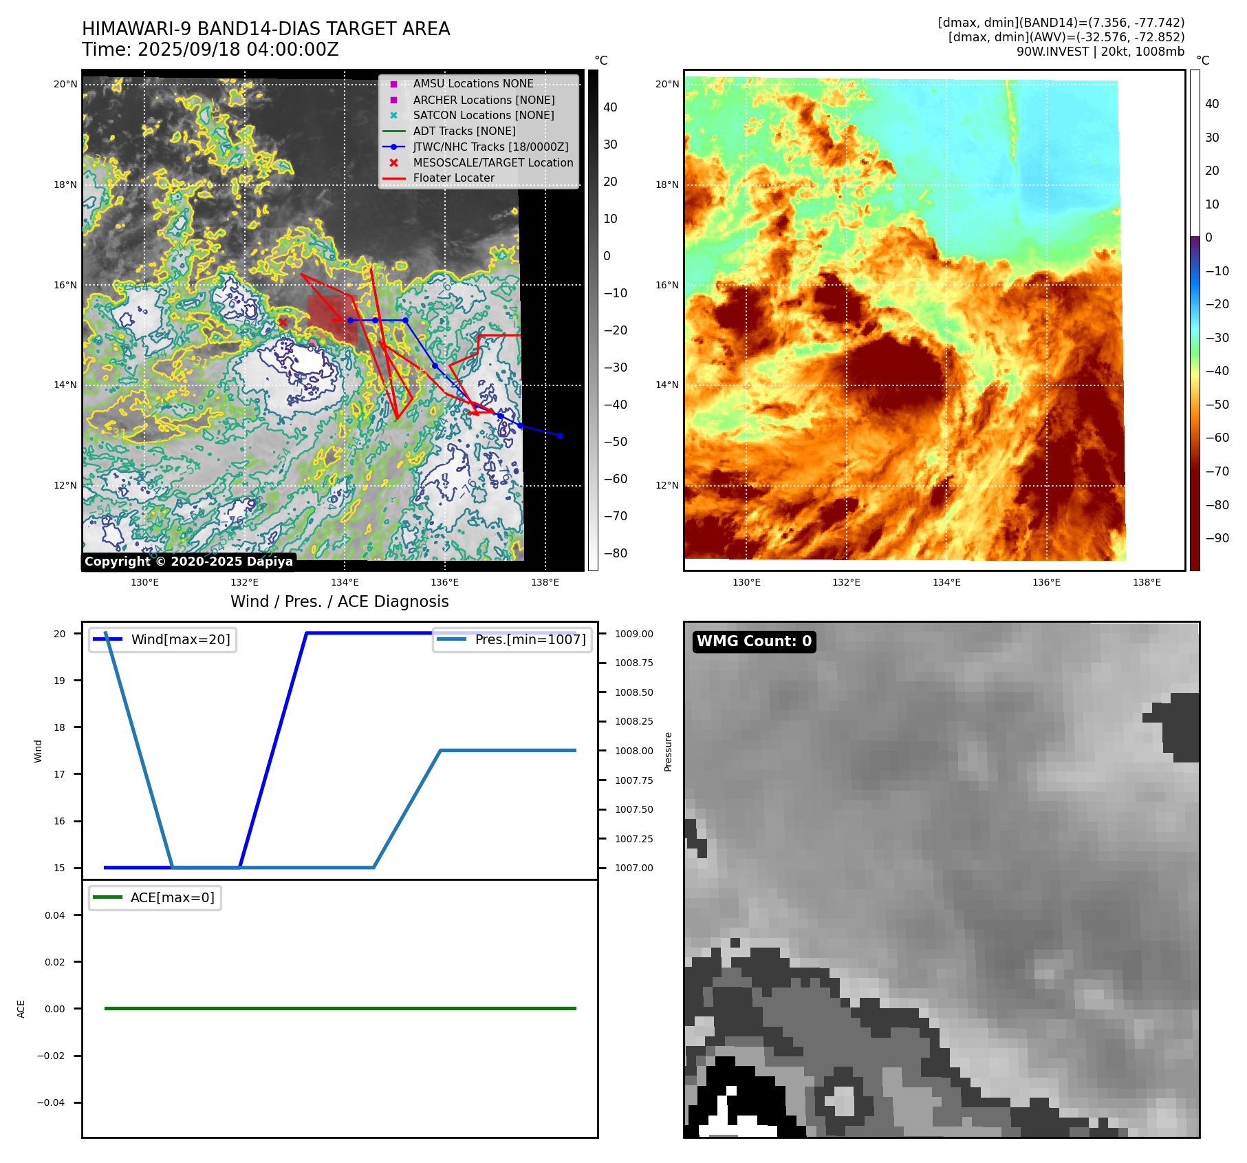Click the JTWC/NHC Tracks [18/0000Z] legend label
Image resolution: width=1247 pixels, height=1163 pixels.
490,147
